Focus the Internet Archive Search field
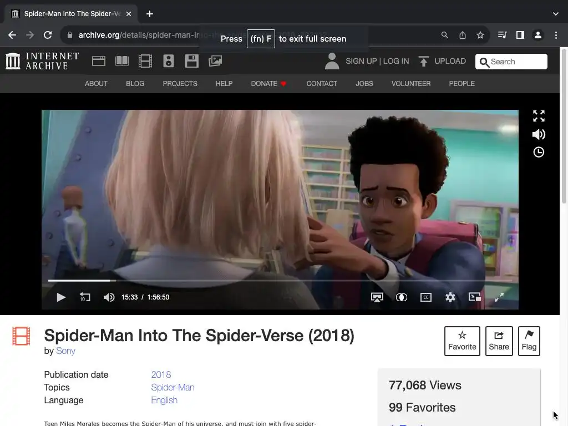 [x=511, y=62]
